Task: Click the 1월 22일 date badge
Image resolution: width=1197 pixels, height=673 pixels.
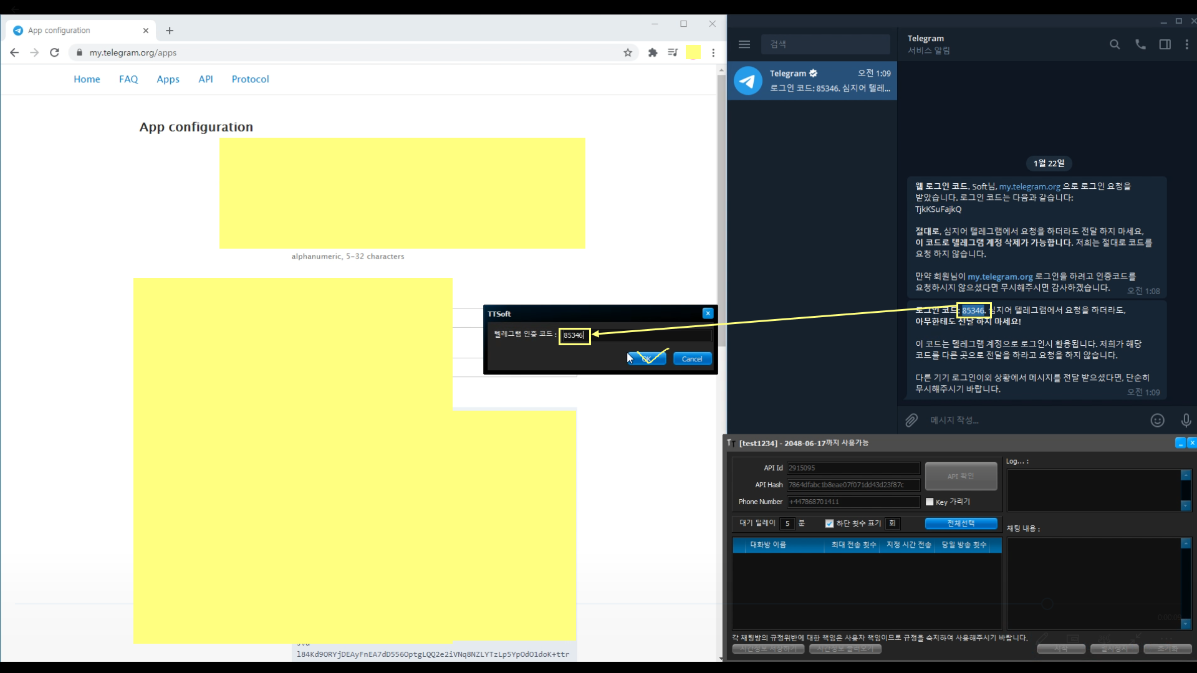Action: pos(1049,163)
